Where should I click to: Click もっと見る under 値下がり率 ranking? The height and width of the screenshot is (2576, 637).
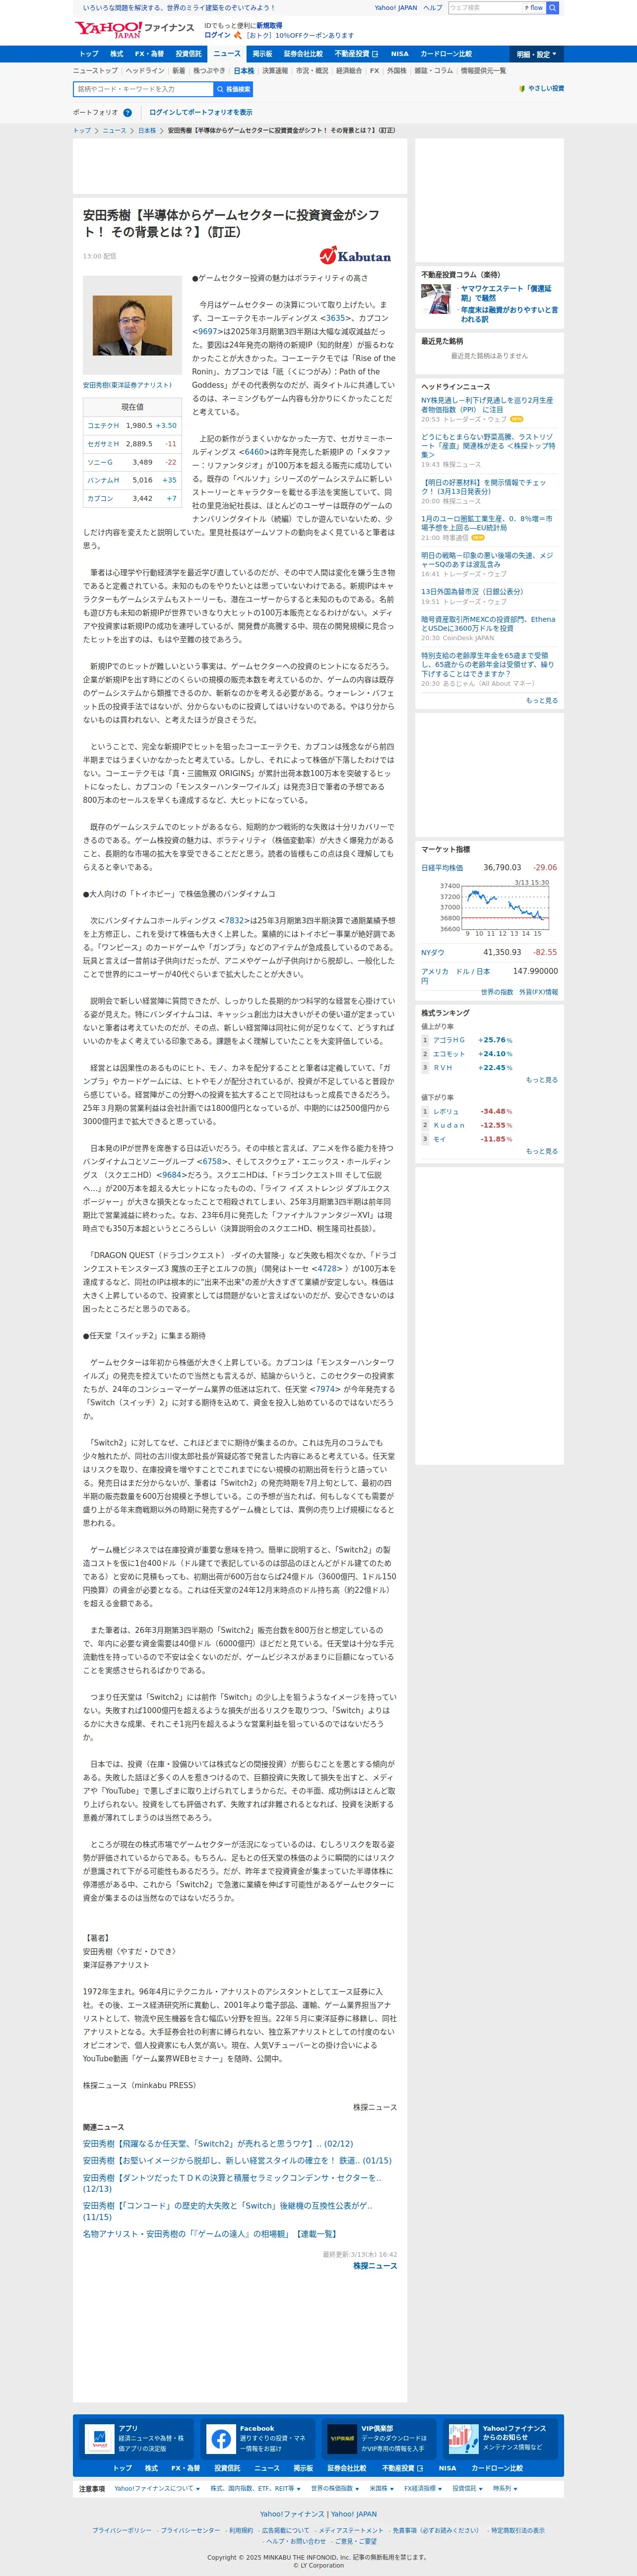coord(542,1151)
